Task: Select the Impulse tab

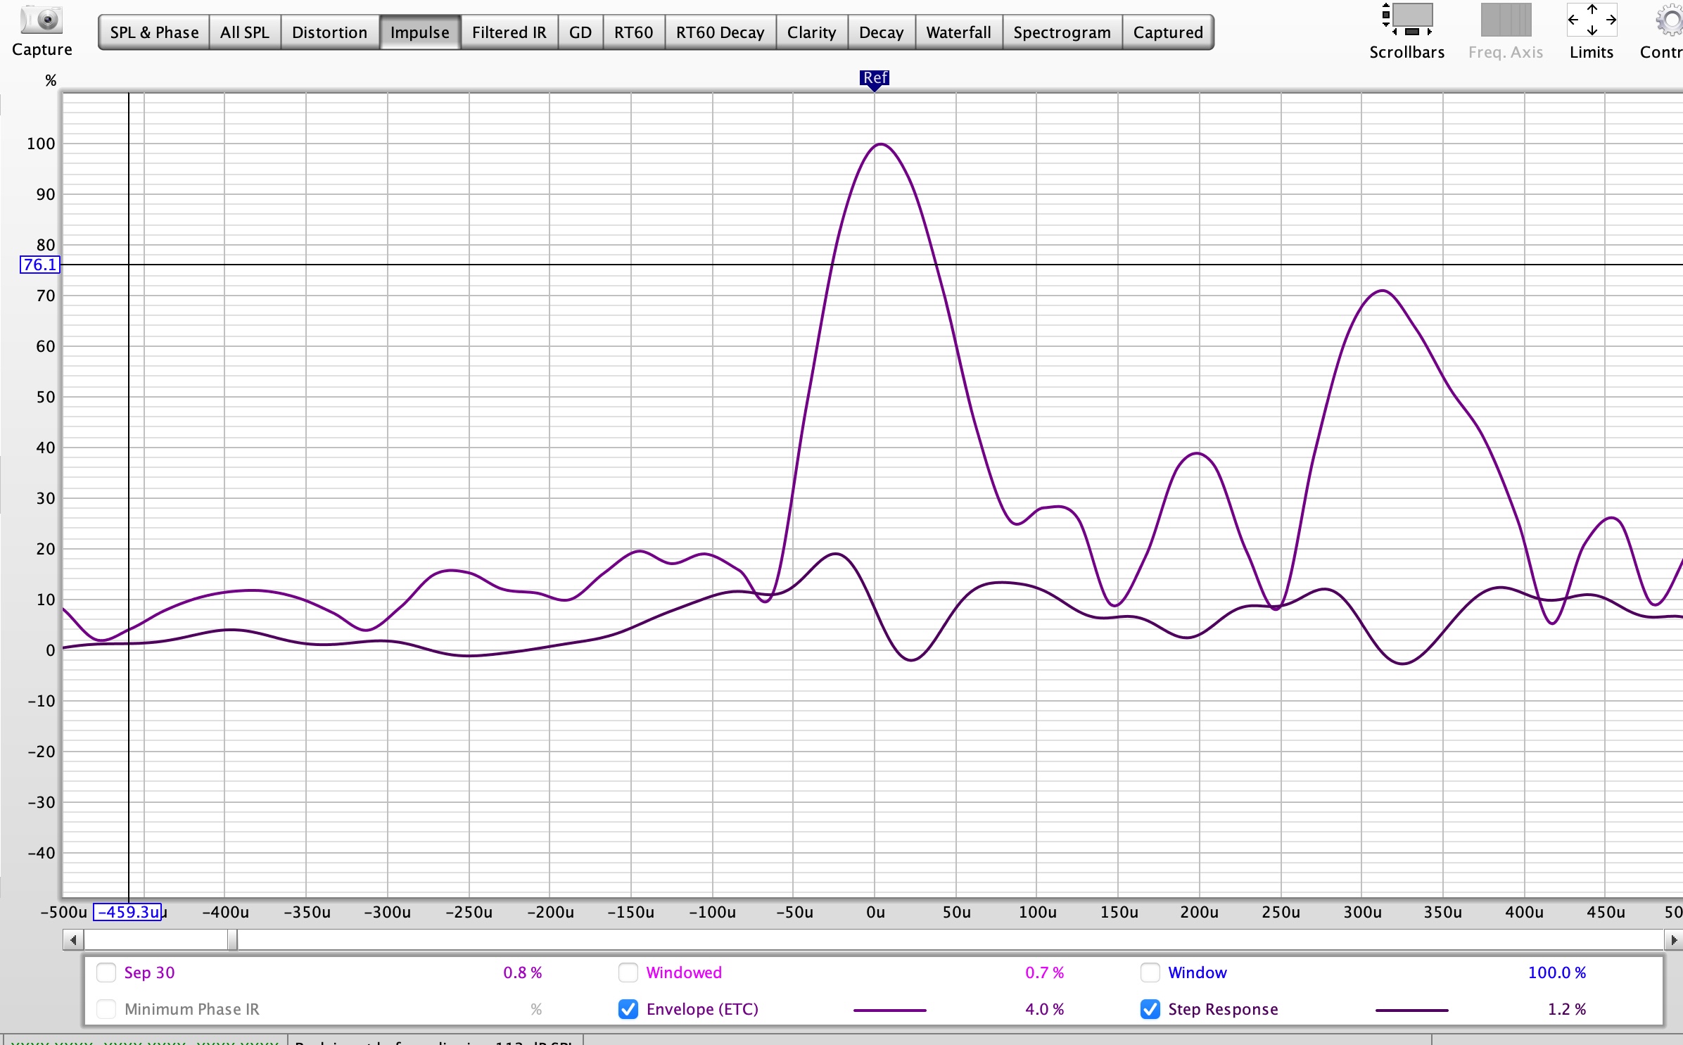Action: click(x=420, y=32)
